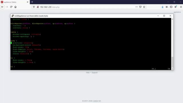183x103 pixels.
Task: Open the Firefox Library icon
Action: click(x=167, y=7)
